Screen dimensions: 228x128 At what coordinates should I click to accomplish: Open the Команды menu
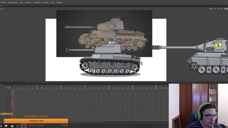pyautogui.click(x=28, y=2)
